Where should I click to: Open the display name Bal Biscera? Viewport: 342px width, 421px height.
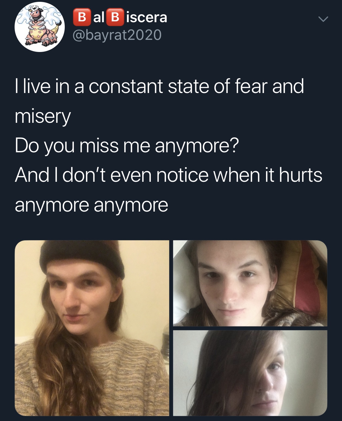coord(120,17)
